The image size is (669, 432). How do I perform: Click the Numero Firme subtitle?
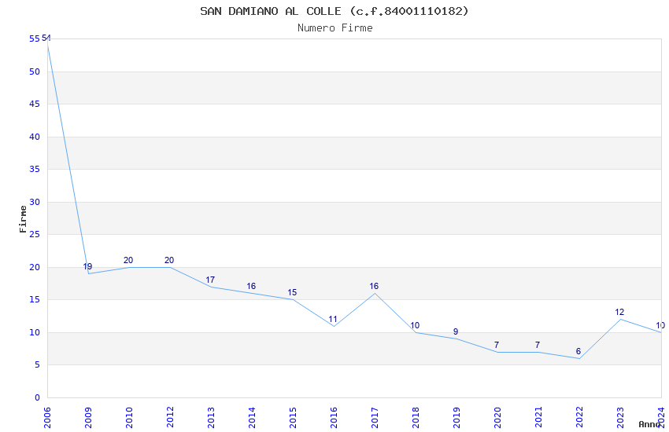334,27
